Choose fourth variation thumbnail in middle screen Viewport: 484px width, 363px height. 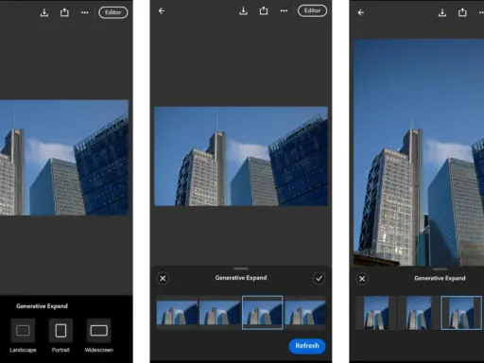point(305,313)
